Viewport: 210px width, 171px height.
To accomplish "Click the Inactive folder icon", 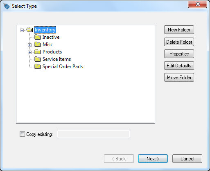I will pyautogui.click(x=37, y=37).
